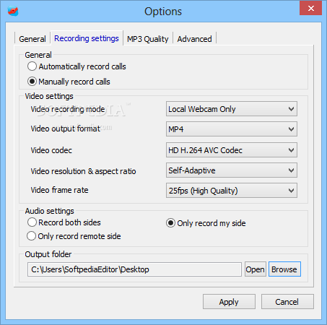
Task: Expand the Video output format dropdown
Action: pos(232,129)
